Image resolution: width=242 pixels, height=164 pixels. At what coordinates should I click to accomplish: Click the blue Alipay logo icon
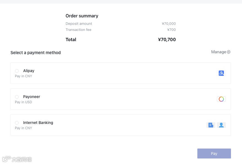coord(221,73)
